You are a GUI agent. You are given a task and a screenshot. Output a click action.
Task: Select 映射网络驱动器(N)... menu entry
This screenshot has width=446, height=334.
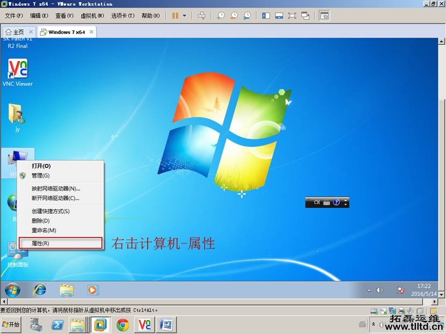click(61, 189)
